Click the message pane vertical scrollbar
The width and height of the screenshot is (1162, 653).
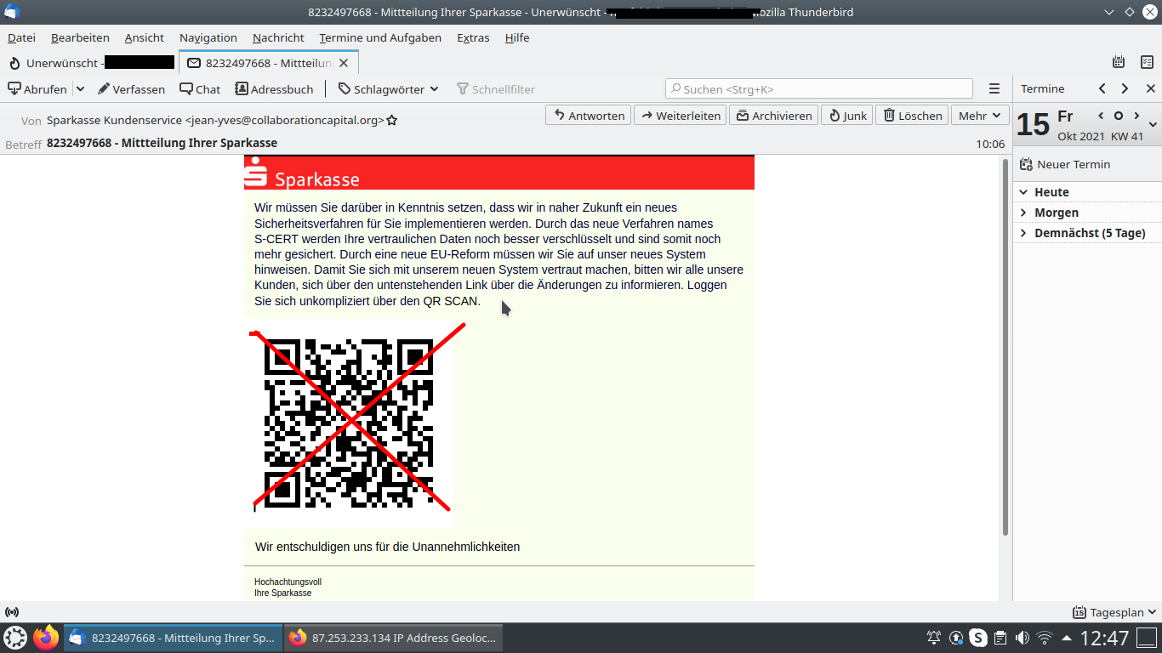[x=1005, y=347]
